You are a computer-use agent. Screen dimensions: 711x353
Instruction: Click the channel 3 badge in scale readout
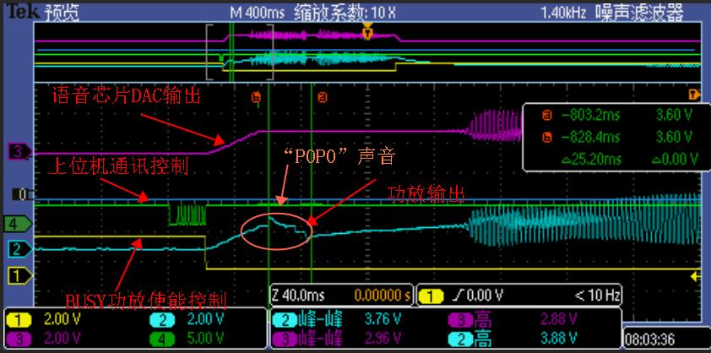pos(18,339)
